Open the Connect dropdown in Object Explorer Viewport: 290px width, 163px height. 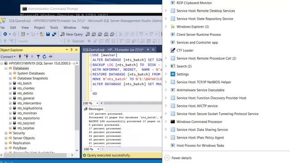point(8,57)
